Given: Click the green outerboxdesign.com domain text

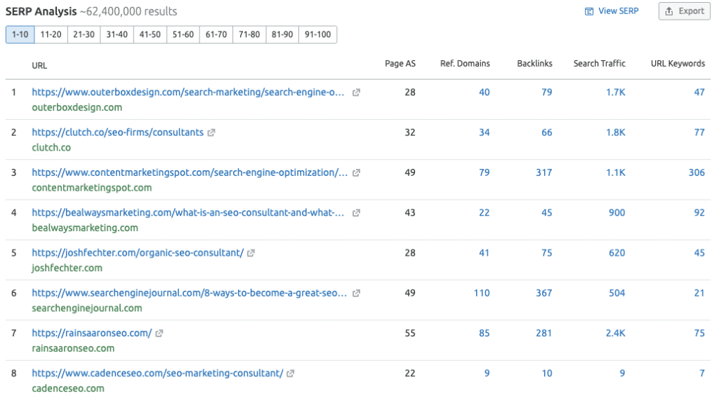Looking at the screenshot, I should [77, 107].
